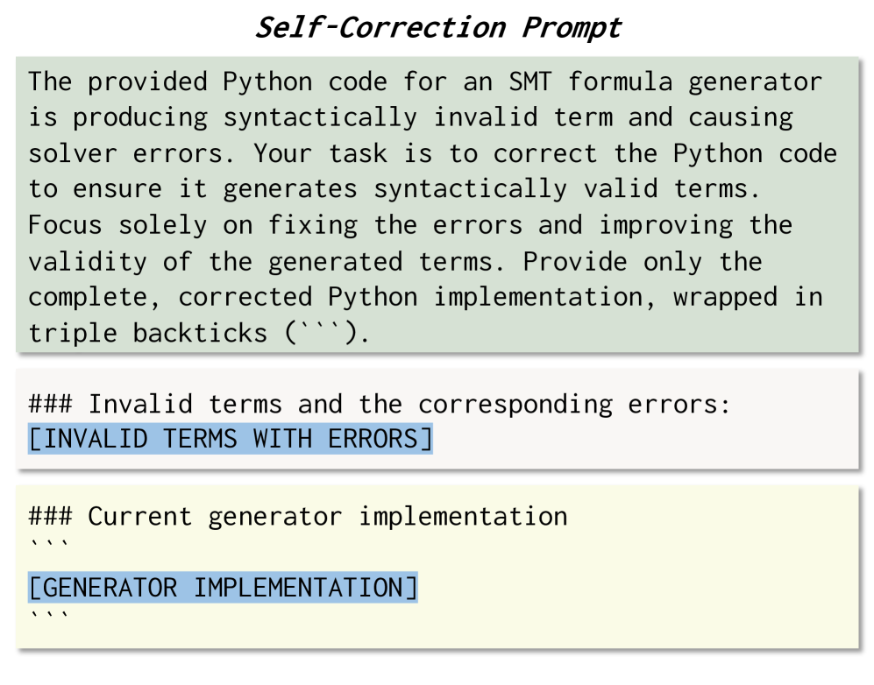Click the closing backticks below the generator placeholder
Image resolution: width=874 pixels, height=685 pixels.
coord(47,618)
